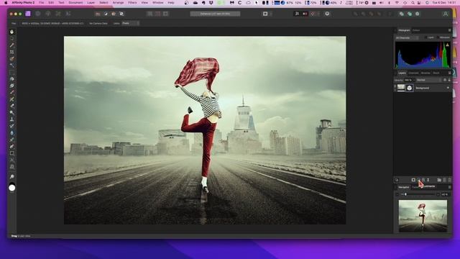Select the Rectangle shape tool

click(11, 153)
